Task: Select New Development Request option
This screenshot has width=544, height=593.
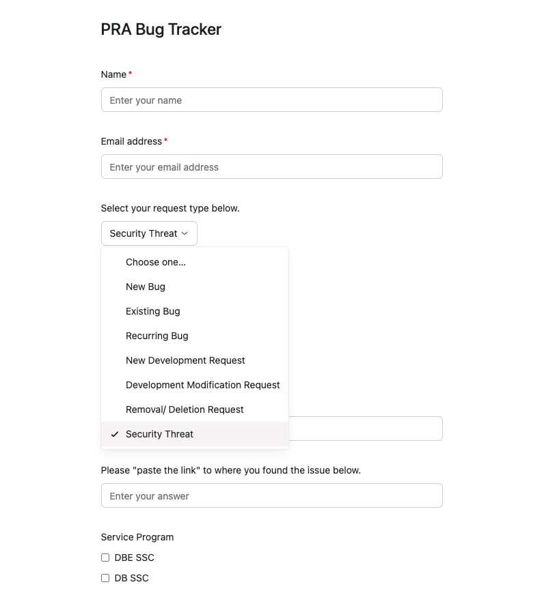Action: (185, 360)
